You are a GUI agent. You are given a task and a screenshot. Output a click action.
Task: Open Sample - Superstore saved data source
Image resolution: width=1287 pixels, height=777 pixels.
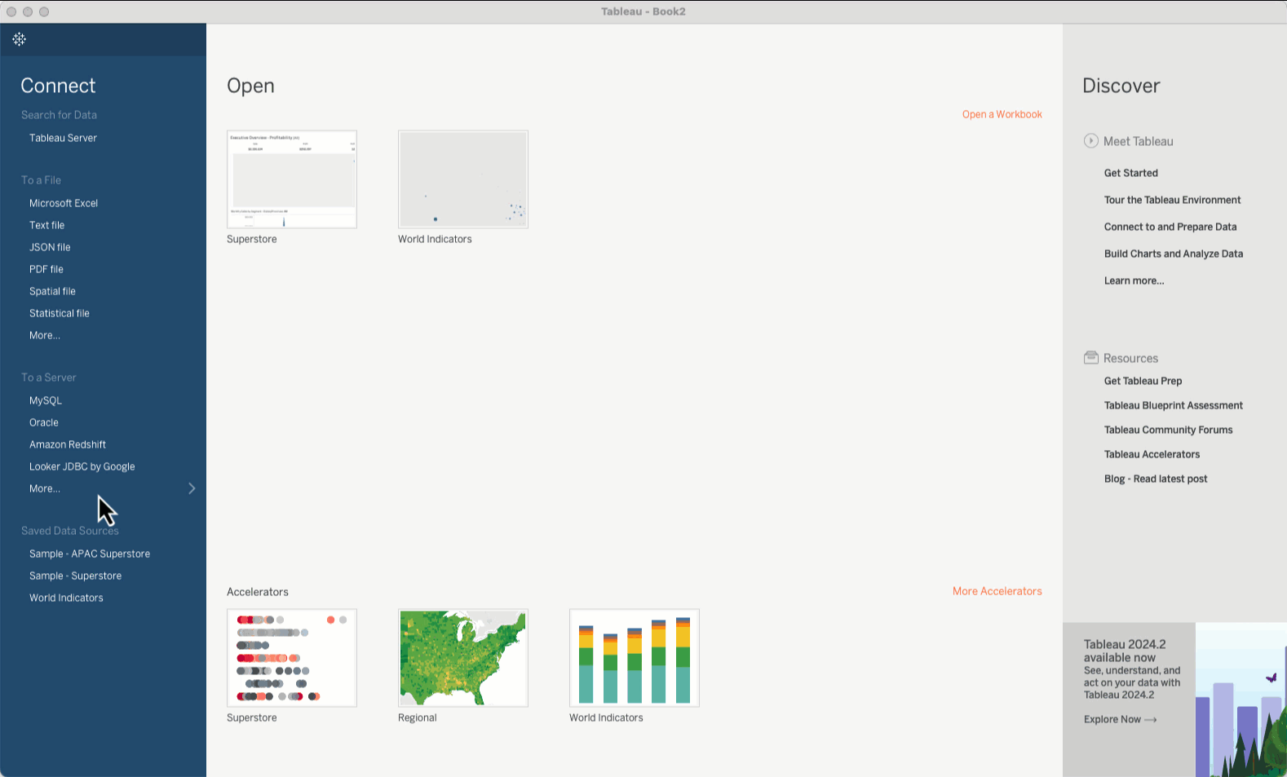point(75,576)
